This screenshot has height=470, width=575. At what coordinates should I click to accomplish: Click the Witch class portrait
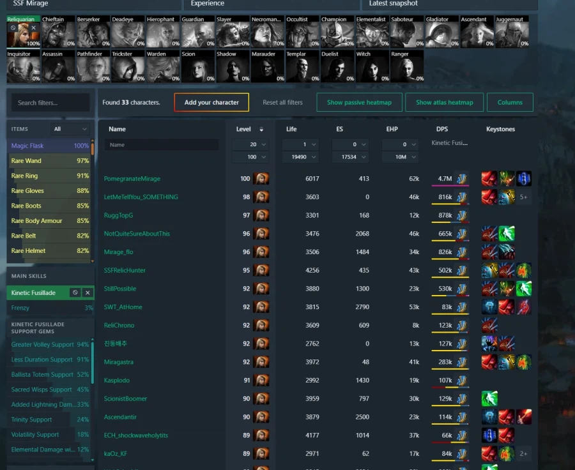point(371,67)
